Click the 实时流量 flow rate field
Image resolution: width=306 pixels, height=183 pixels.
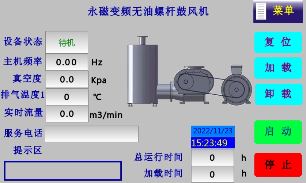66,114
